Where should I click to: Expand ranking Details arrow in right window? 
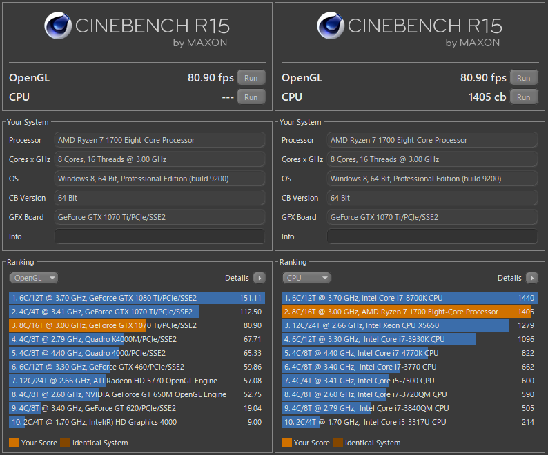[532, 278]
